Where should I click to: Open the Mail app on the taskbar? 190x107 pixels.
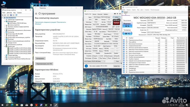[27, 105]
